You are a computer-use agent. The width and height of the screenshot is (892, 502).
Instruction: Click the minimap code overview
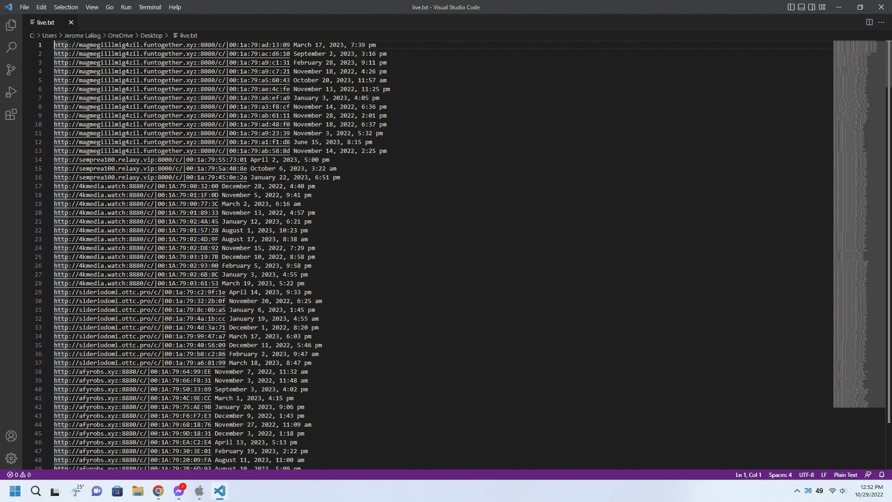point(859,224)
